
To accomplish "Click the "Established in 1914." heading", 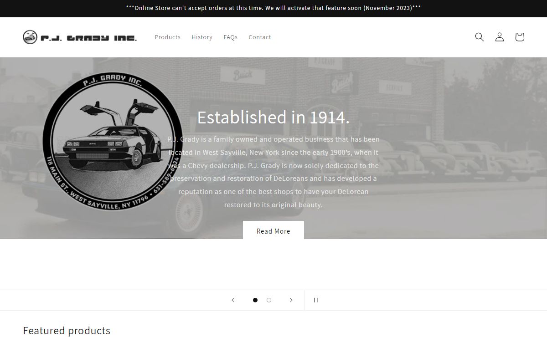I will [273, 117].
